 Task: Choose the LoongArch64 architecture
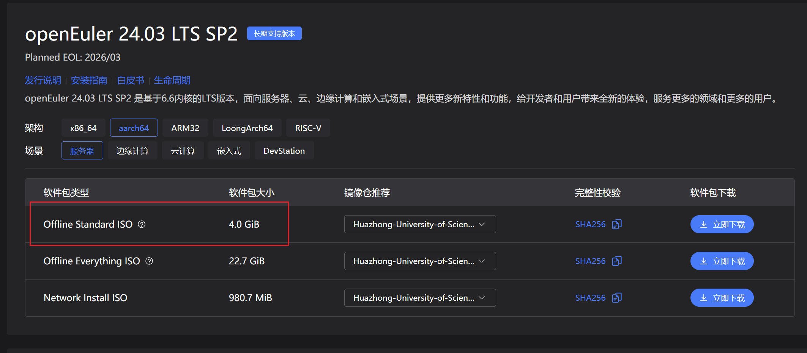coord(247,128)
